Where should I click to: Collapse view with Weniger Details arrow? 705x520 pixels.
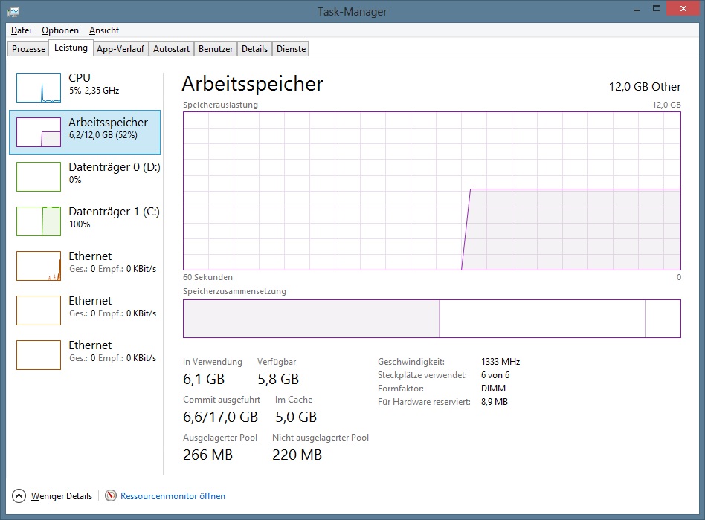[19, 495]
